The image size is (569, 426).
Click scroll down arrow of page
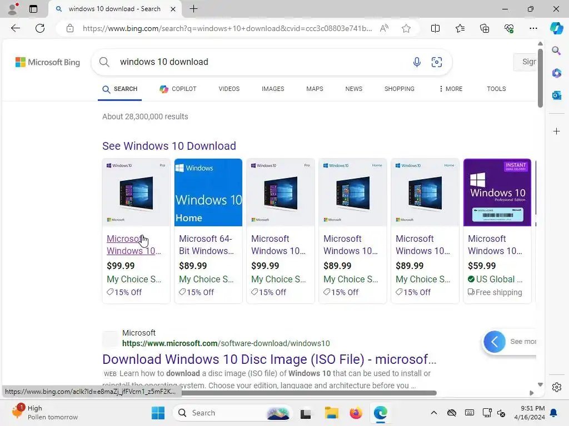pos(540,385)
